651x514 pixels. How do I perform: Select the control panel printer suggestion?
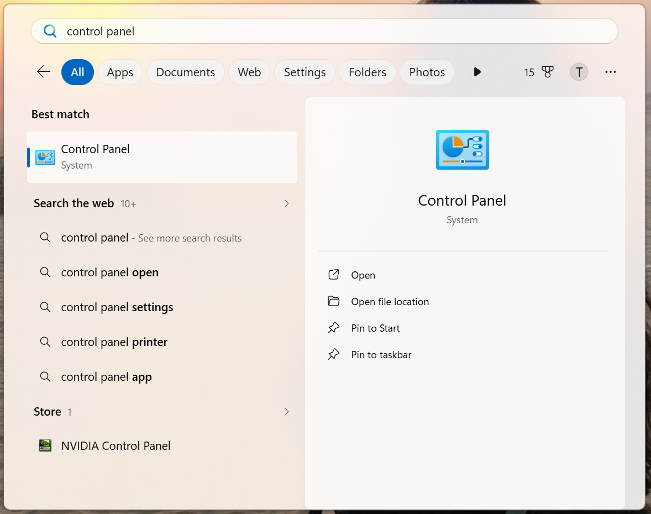click(162, 342)
